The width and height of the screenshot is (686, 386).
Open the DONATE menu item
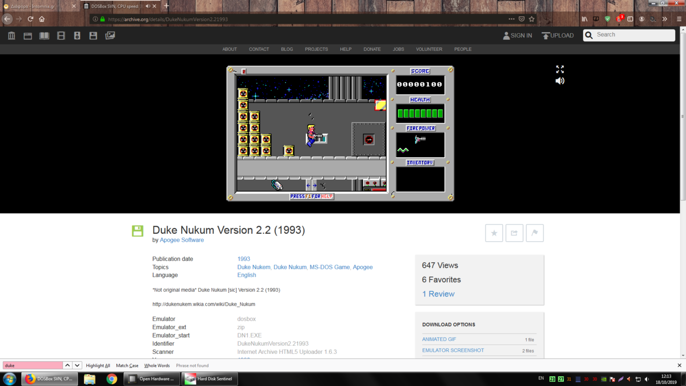coord(372,49)
